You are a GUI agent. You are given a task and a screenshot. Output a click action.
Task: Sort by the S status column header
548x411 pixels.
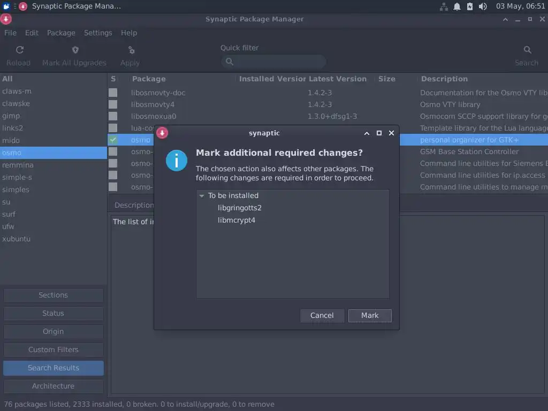point(113,79)
